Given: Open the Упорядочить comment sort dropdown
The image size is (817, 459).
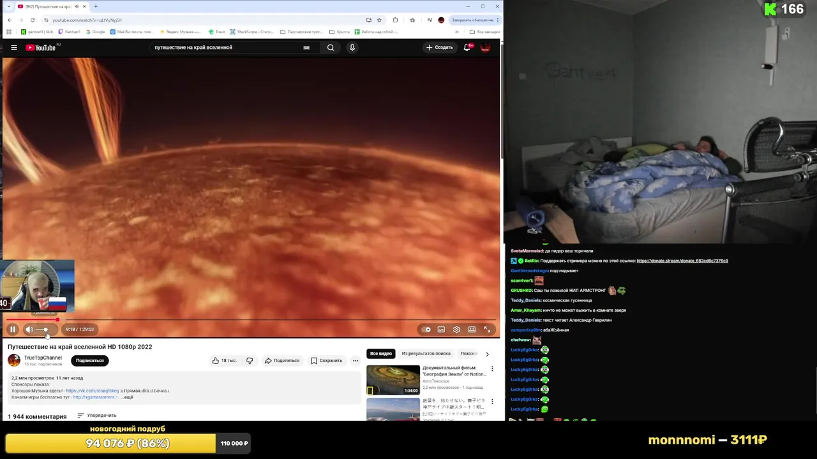Looking at the screenshot, I should coord(97,416).
